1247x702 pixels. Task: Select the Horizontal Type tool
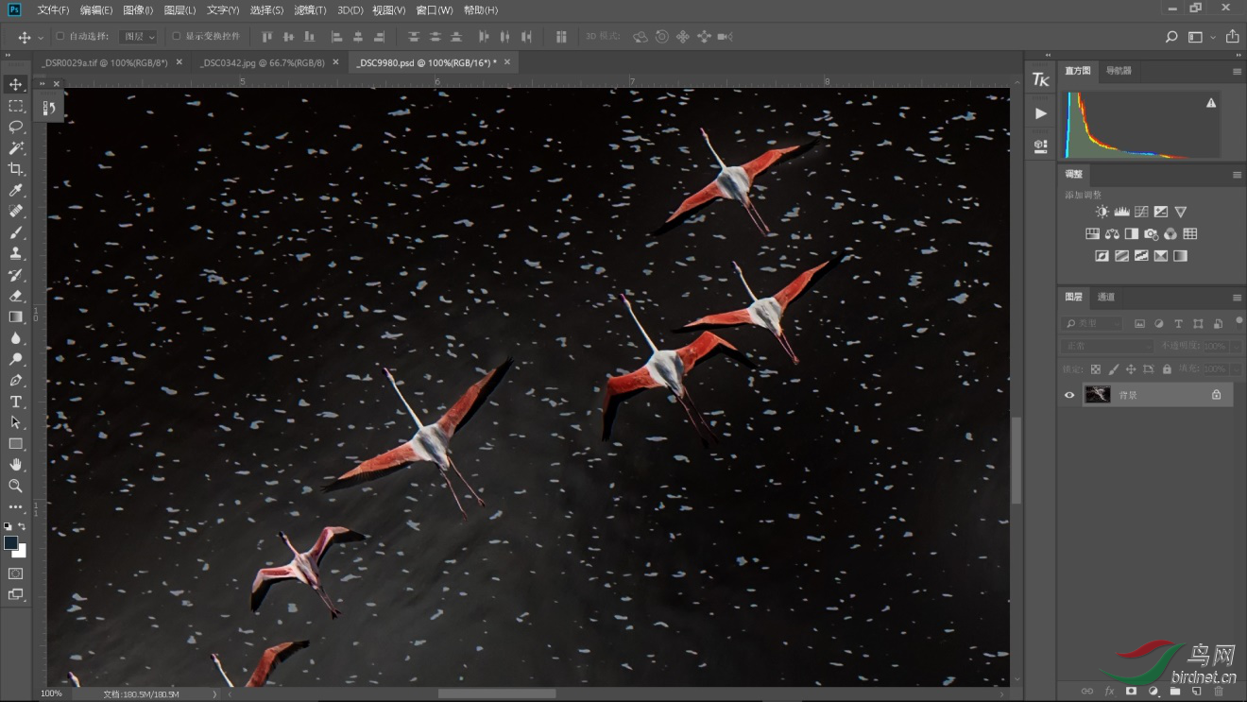click(16, 402)
